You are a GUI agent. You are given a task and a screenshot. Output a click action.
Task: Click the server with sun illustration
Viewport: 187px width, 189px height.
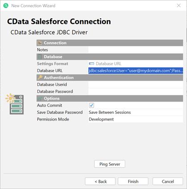(x=15, y=104)
